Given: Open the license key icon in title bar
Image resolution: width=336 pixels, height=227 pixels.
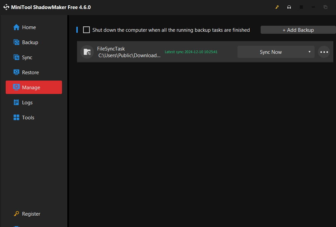Looking at the screenshot, I should 277,7.
